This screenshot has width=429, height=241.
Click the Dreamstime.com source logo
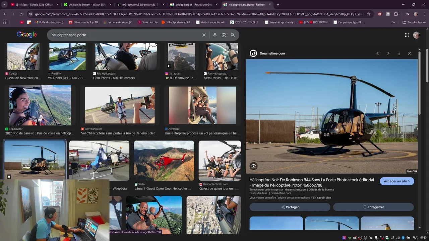pyautogui.click(x=253, y=53)
